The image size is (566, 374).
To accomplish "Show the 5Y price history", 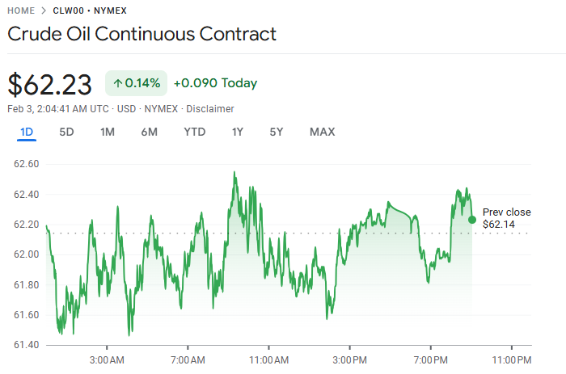I will 277,132.
